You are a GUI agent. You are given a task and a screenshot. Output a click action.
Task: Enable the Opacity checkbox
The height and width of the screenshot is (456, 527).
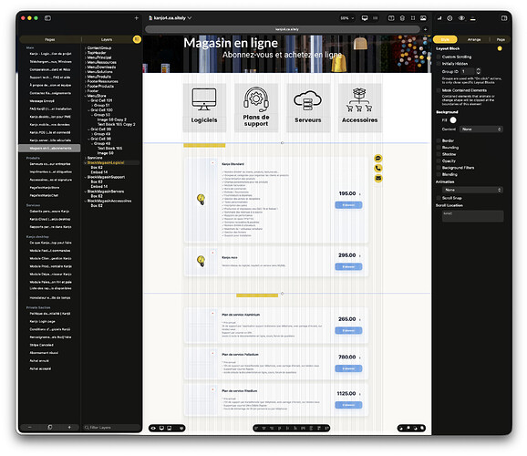tap(439, 161)
